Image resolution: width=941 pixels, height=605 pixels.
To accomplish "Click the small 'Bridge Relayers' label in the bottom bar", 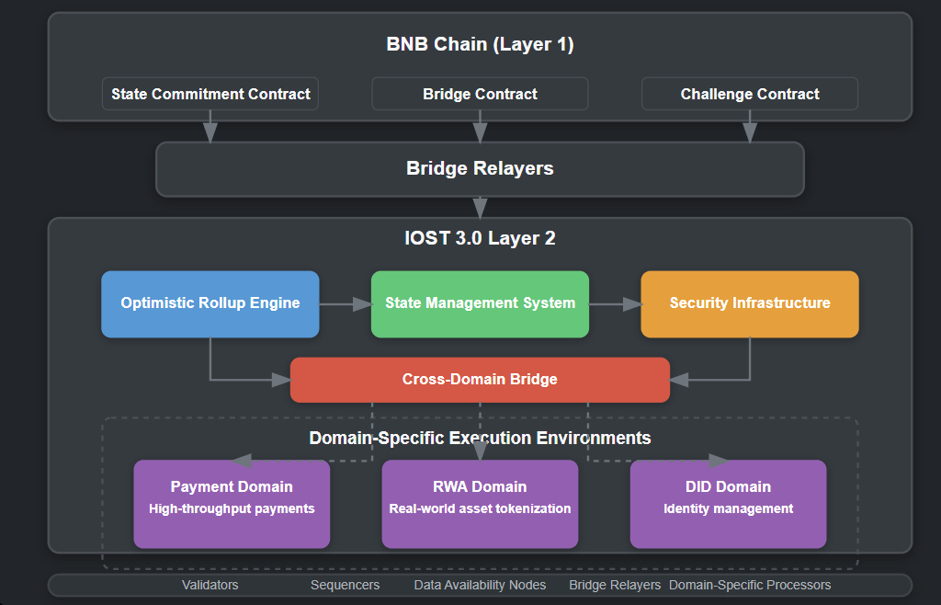I will (x=615, y=585).
